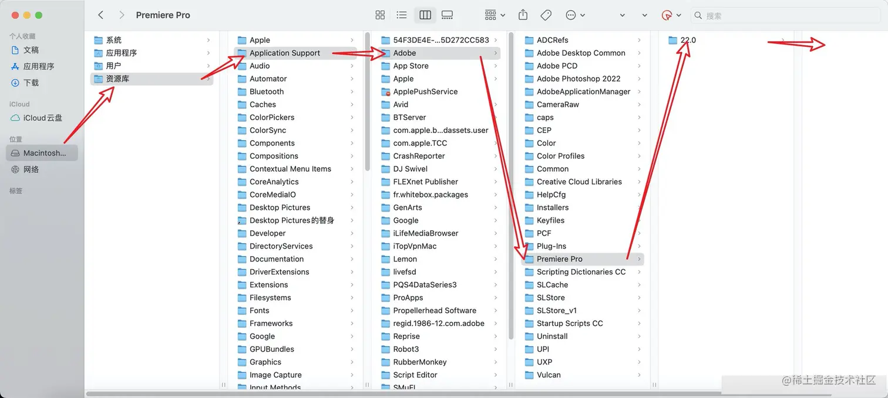This screenshot has width=888, height=398.
Task: Click the Plug-Ins folder icon
Action: [x=529, y=246]
